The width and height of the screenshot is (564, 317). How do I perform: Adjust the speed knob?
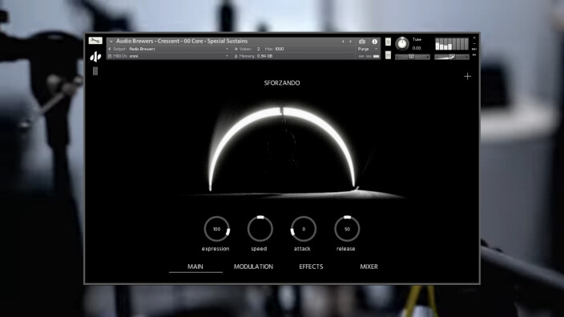260,229
